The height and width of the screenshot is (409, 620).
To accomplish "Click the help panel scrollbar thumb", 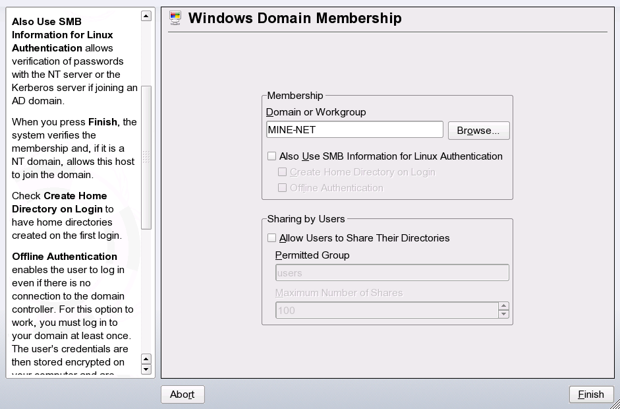I will tap(146, 157).
